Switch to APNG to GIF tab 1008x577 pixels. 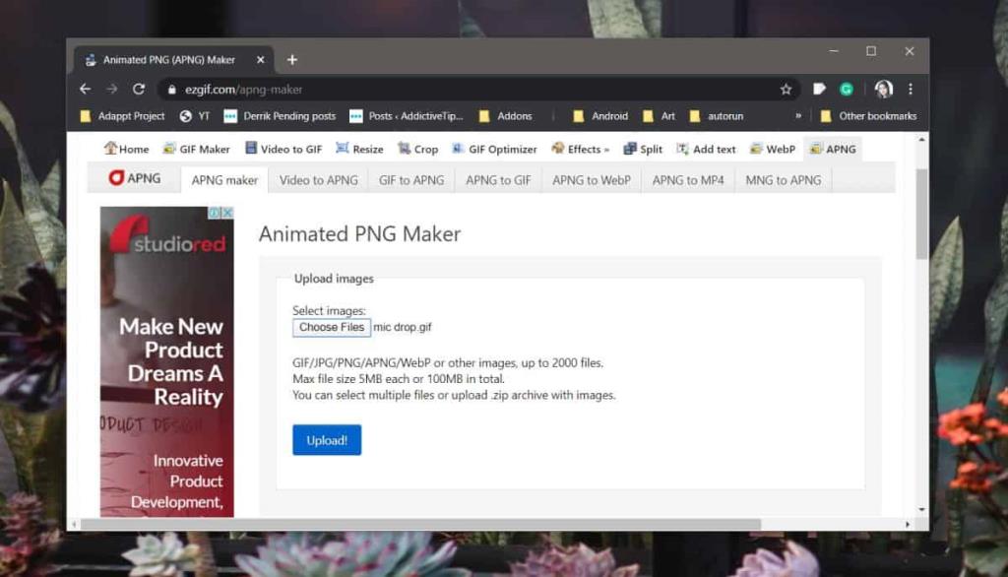pos(498,180)
